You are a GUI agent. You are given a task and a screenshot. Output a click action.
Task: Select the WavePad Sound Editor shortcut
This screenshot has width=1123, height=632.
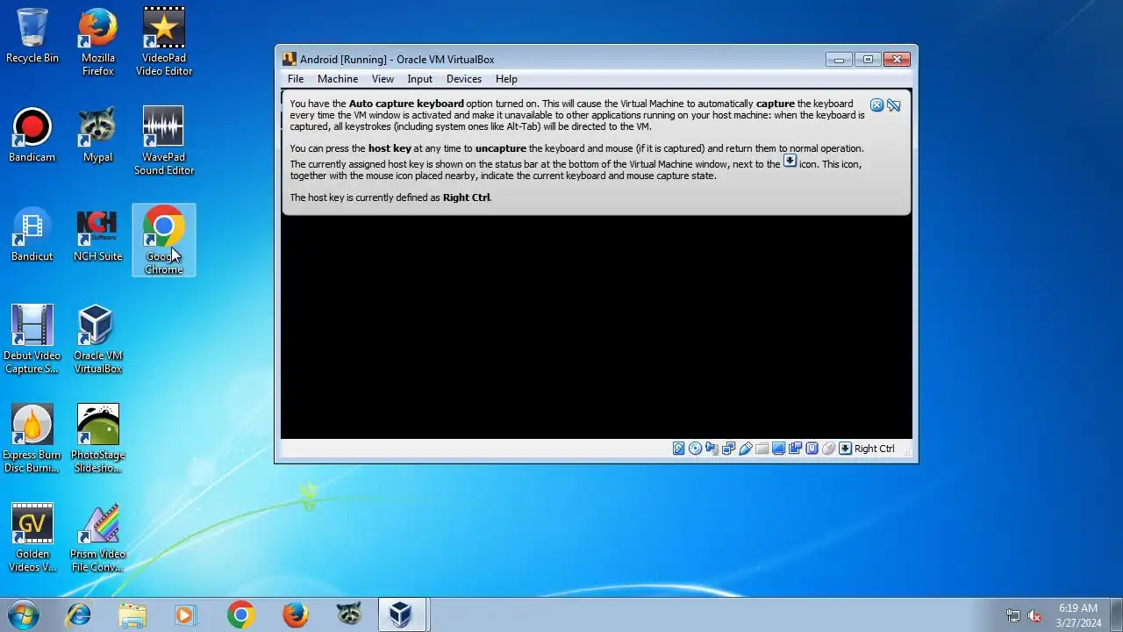[x=164, y=141]
